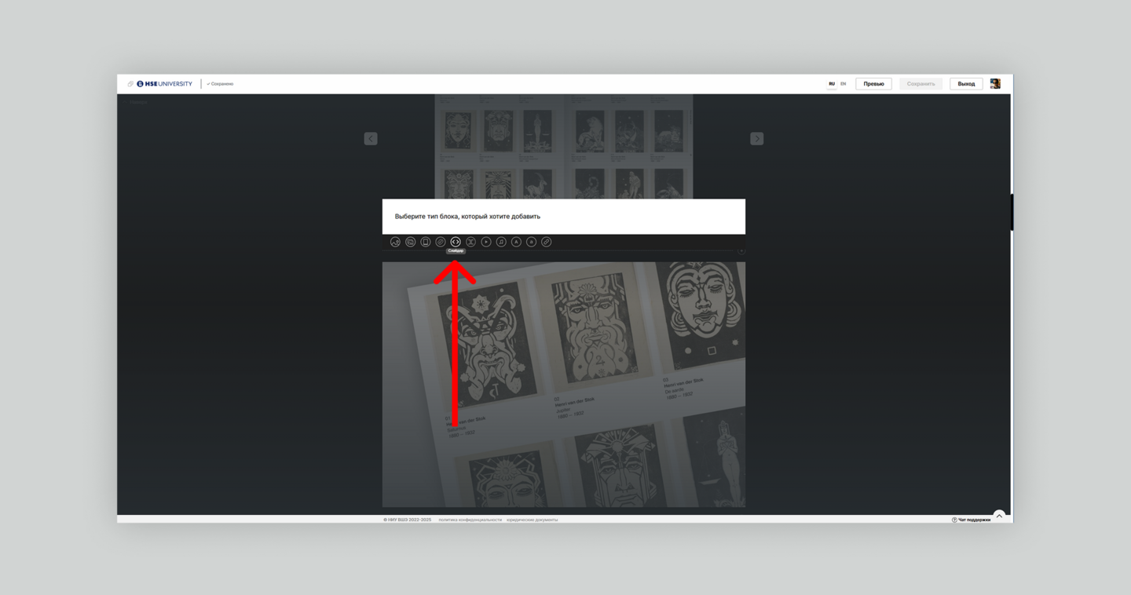
Task: Add a capital letter A heading block
Action: (x=516, y=242)
